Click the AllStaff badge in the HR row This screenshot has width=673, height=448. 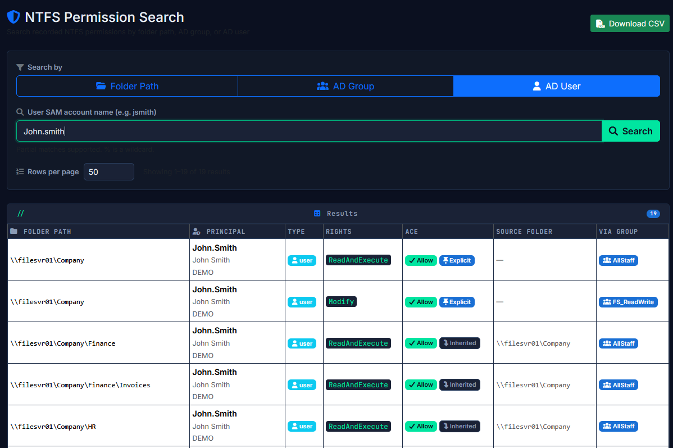pos(619,426)
